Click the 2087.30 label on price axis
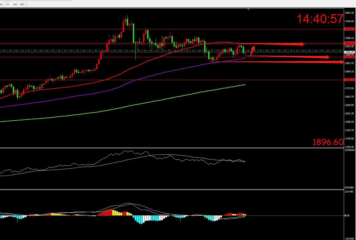356x240 pixels. (x=349, y=13)
